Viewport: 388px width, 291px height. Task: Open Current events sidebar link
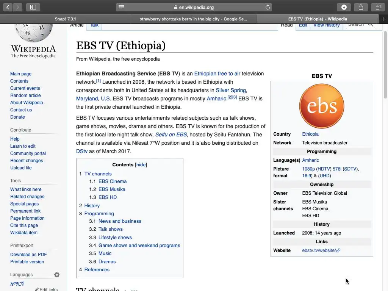(x=25, y=88)
